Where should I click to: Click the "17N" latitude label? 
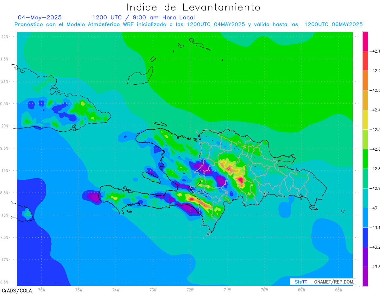click(x=5, y=260)
